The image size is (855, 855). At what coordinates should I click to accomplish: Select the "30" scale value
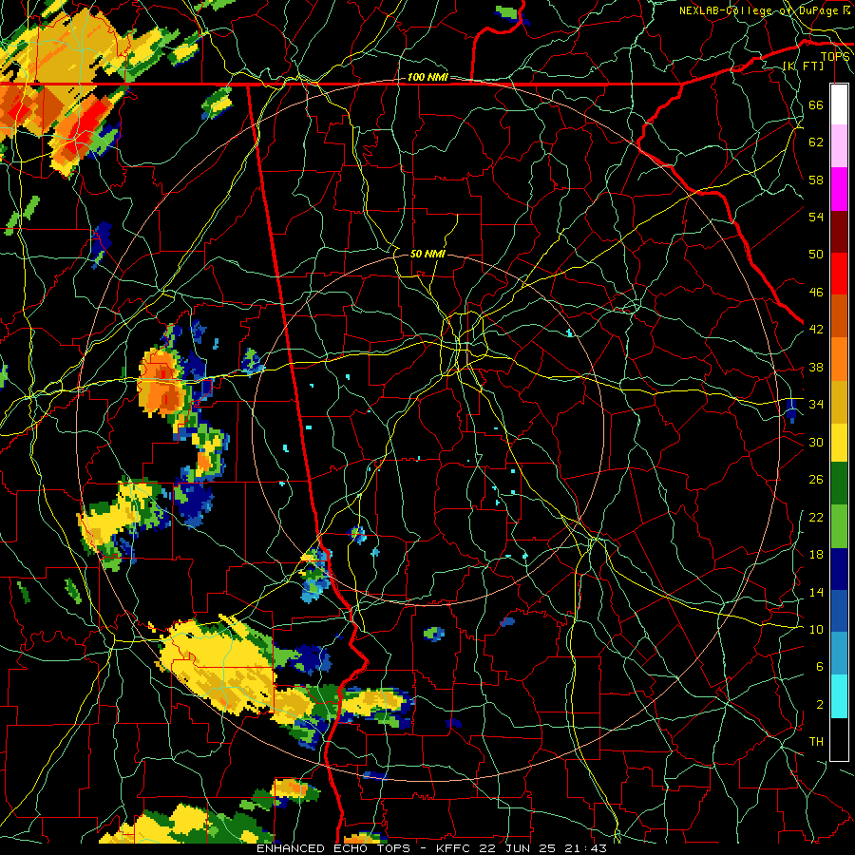pos(816,442)
